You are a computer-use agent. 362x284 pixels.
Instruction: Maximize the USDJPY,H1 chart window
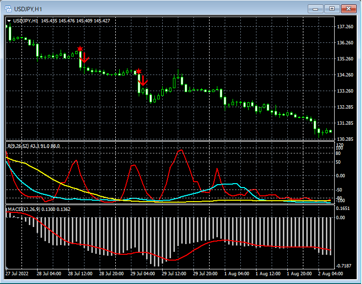point(332,8)
